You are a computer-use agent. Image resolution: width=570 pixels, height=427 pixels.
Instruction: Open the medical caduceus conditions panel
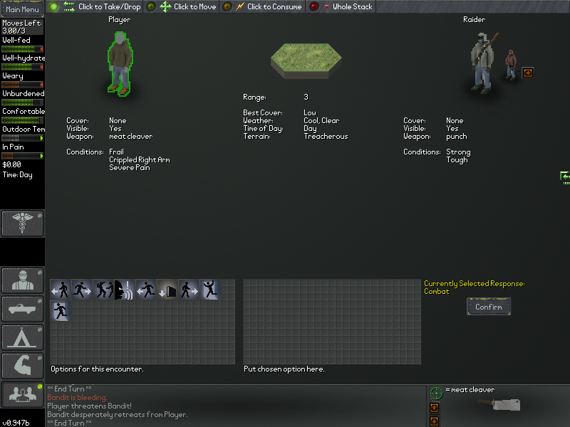click(22, 223)
